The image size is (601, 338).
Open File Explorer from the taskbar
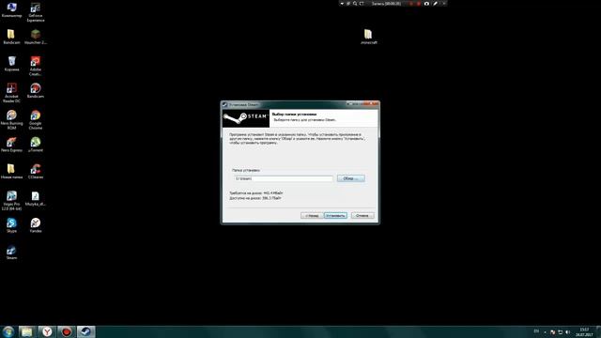point(26,331)
